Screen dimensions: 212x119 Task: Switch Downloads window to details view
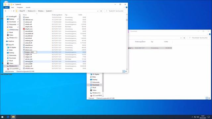(207, 98)
